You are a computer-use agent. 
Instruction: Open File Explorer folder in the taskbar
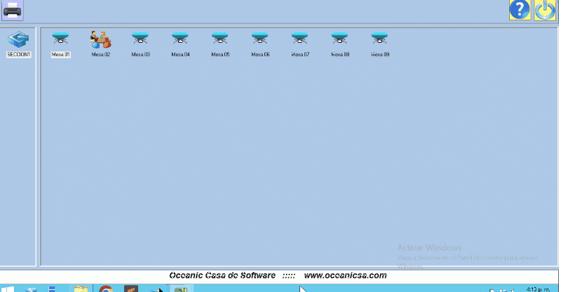point(81,288)
